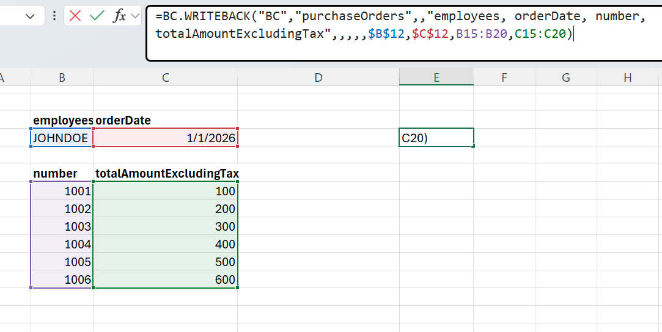
Task: Expand the Name Box dropdown arrow
Action: (31, 16)
